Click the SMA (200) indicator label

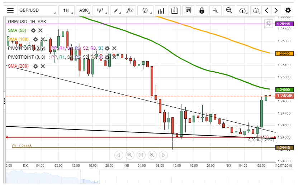point(18,66)
